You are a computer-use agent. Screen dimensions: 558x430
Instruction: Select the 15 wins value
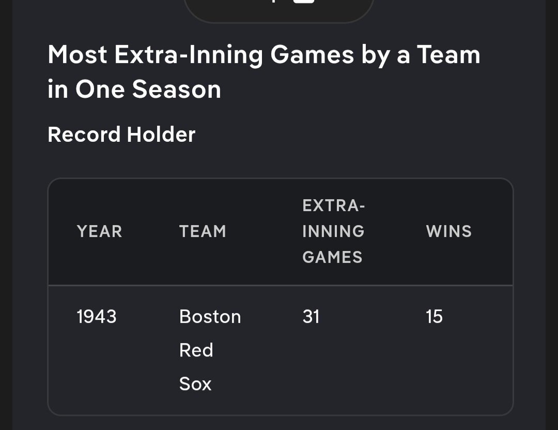(x=434, y=316)
